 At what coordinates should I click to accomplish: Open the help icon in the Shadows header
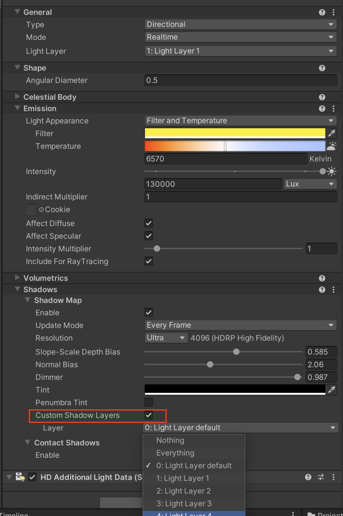322,289
